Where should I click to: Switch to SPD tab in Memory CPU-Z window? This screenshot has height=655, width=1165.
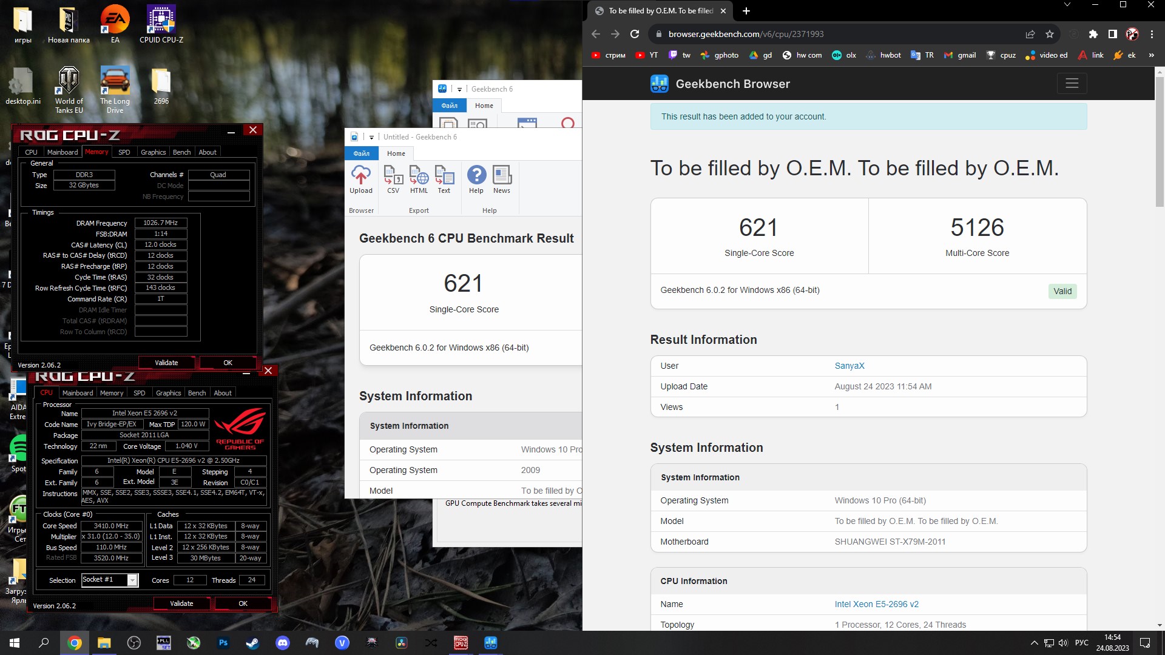[x=124, y=152]
